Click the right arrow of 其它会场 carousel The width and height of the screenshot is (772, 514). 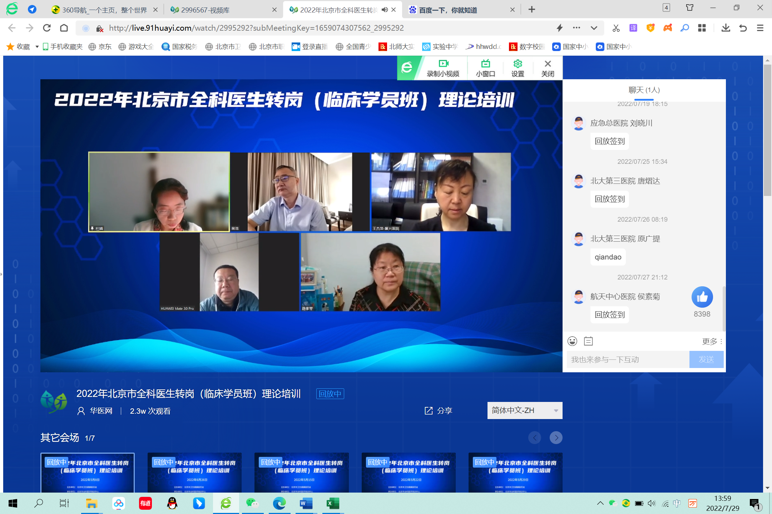556,437
